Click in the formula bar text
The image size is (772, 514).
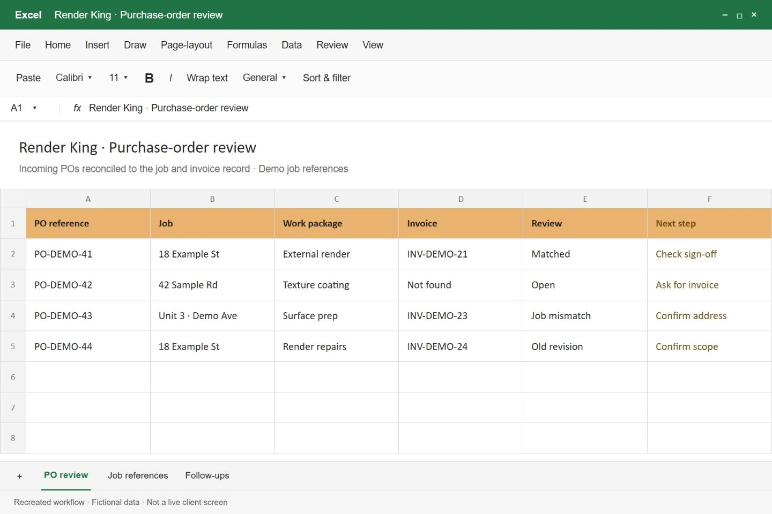coord(168,108)
